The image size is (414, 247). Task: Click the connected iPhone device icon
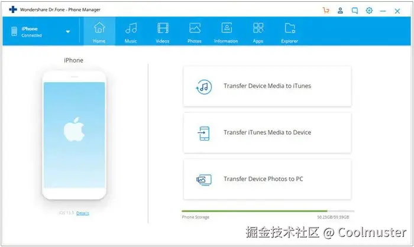(14, 31)
